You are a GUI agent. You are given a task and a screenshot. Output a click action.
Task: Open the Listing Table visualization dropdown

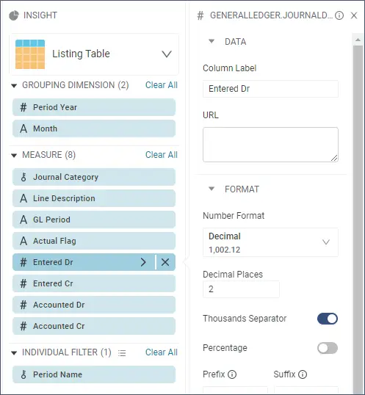(x=167, y=54)
